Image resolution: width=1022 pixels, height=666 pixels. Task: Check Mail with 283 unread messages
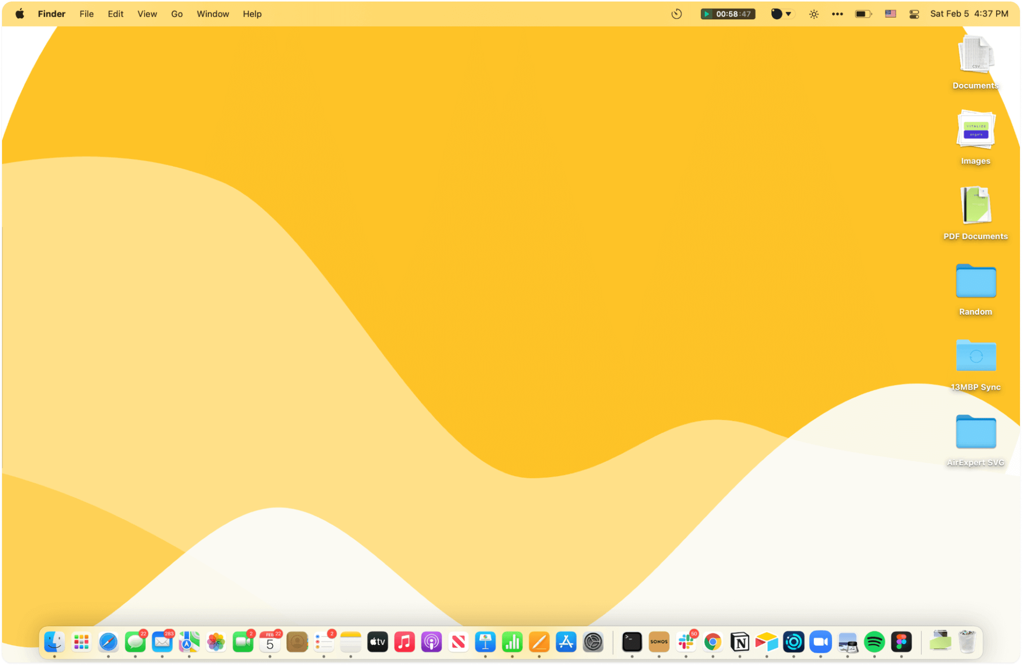point(162,642)
